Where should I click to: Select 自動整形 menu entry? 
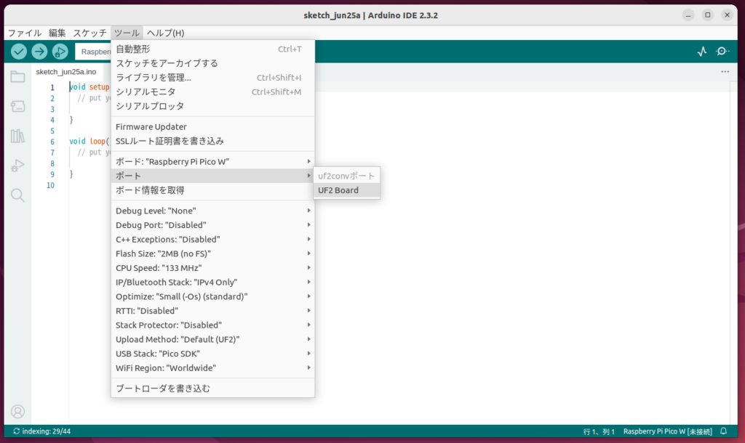[x=212, y=49]
